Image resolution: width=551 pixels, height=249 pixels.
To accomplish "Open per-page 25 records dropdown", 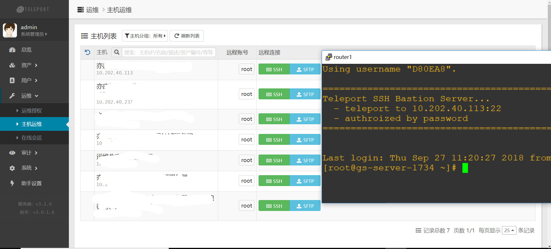I will [x=509, y=230].
